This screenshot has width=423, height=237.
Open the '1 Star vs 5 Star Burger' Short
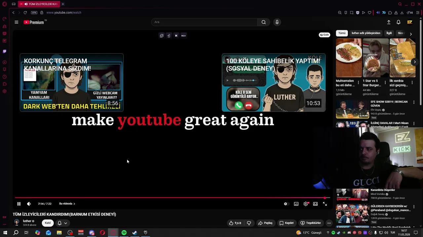[375, 58]
